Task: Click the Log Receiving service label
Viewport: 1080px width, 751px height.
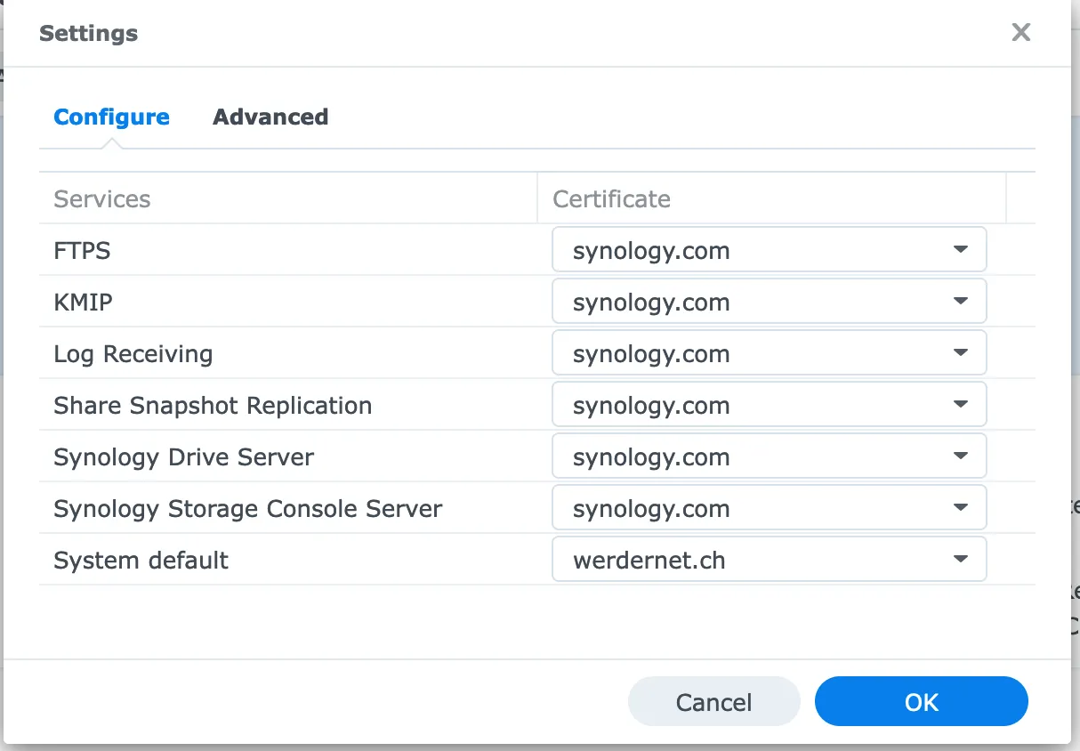Action: coord(133,353)
